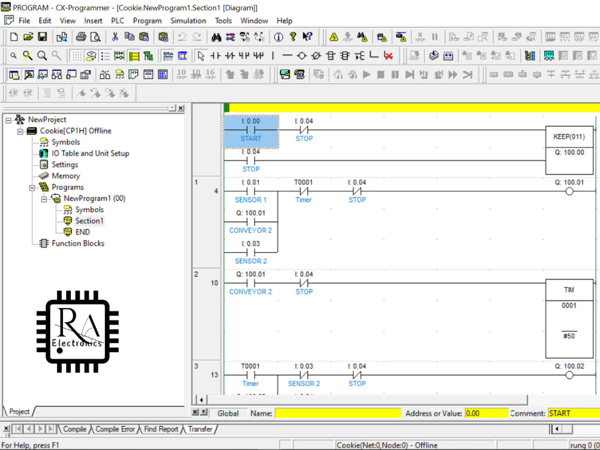Pause the running simulation

coord(395,74)
